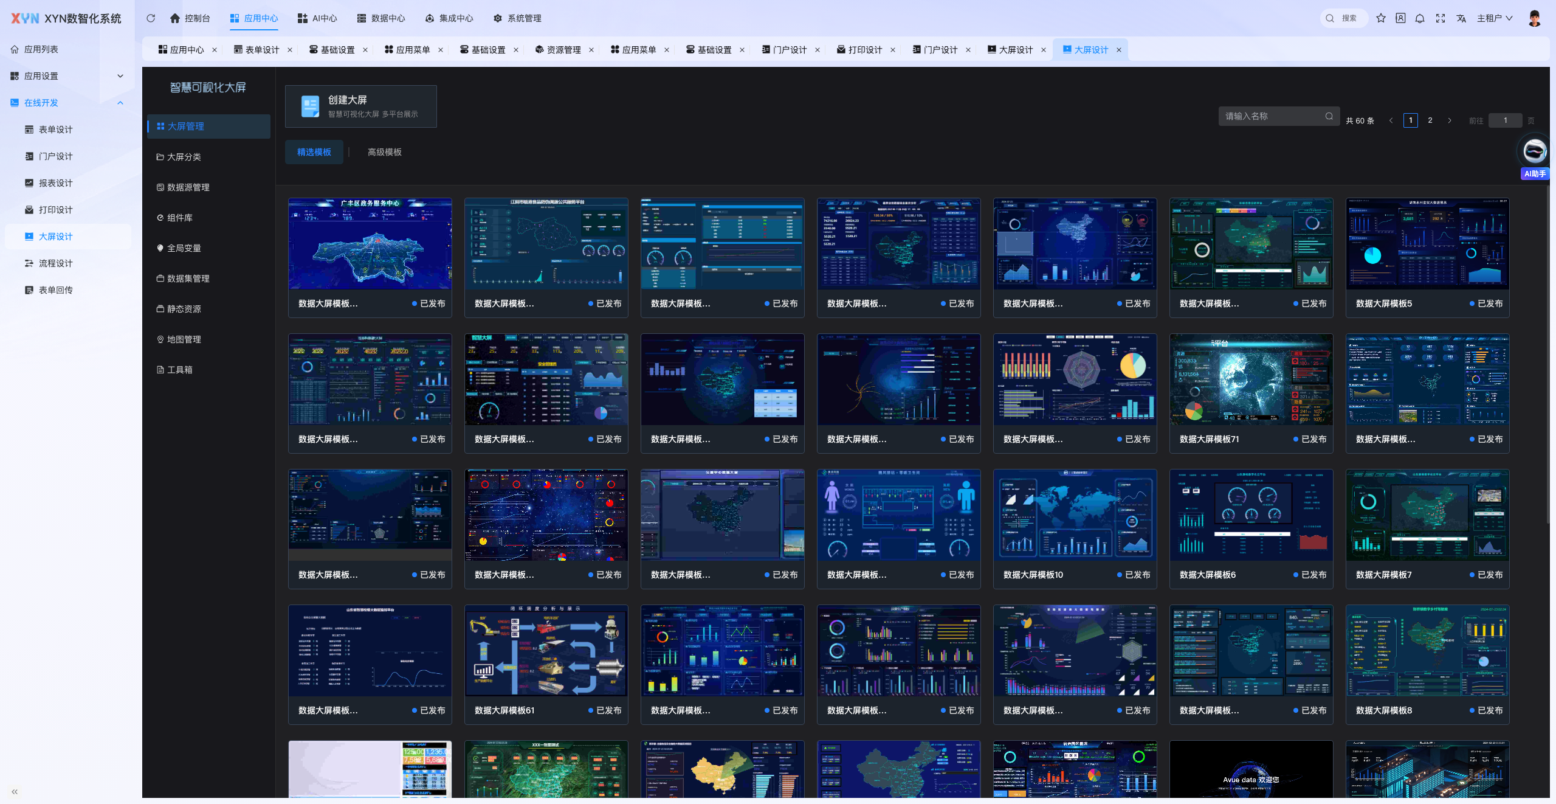Select the 精选模板 tab
1556x804 pixels.
click(x=314, y=152)
